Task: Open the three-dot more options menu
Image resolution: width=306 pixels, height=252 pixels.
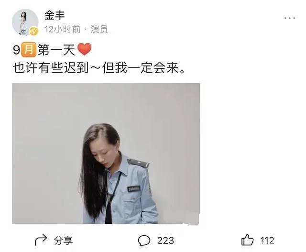Action: point(290,18)
